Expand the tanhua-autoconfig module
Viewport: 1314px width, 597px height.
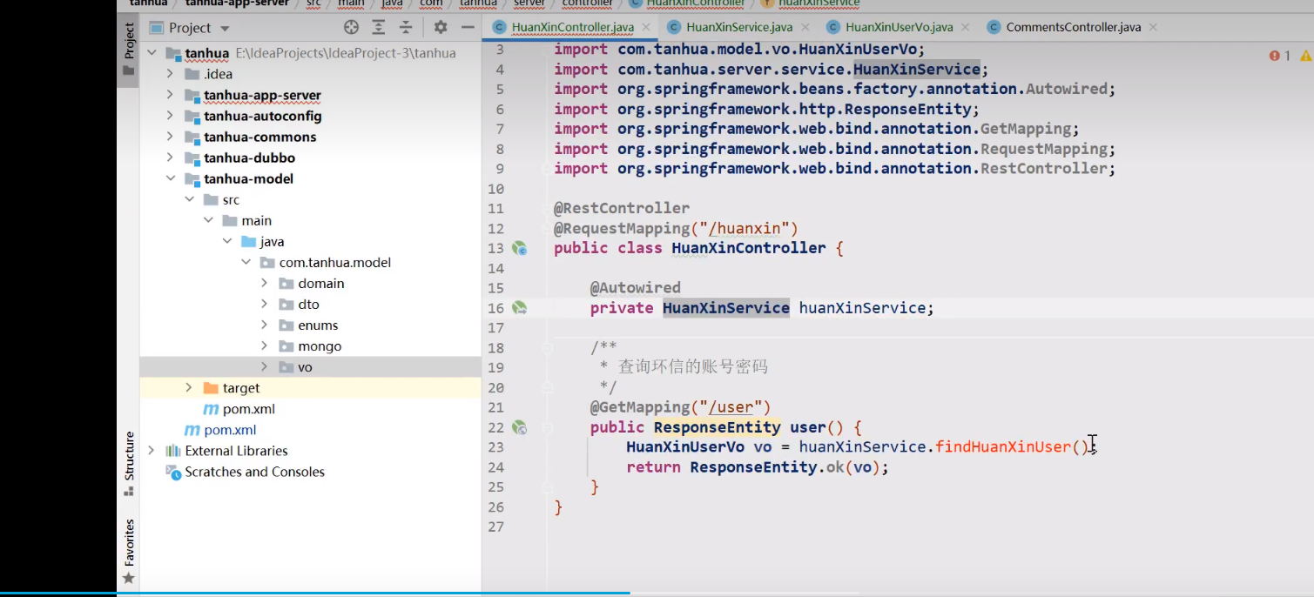coord(171,116)
